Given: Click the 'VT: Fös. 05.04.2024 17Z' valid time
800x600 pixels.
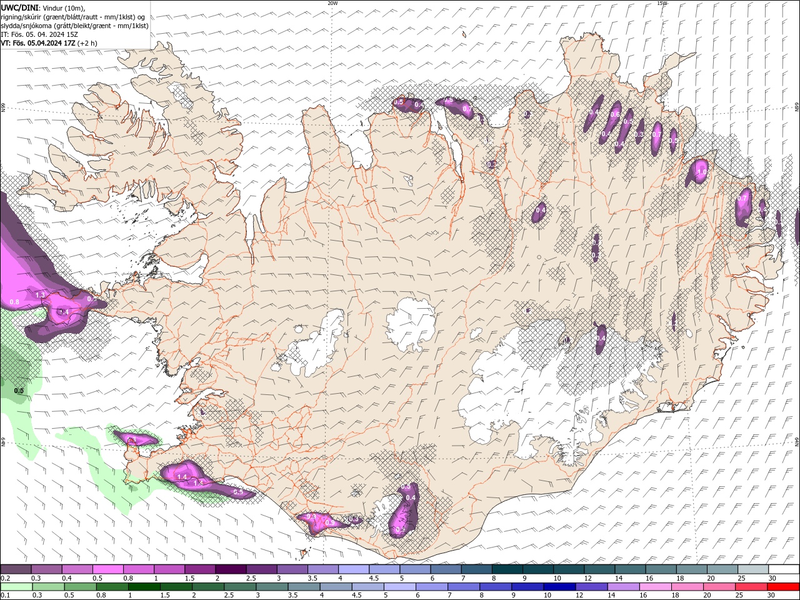Looking at the screenshot, I should pyautogui.click(x=38, y=43).
